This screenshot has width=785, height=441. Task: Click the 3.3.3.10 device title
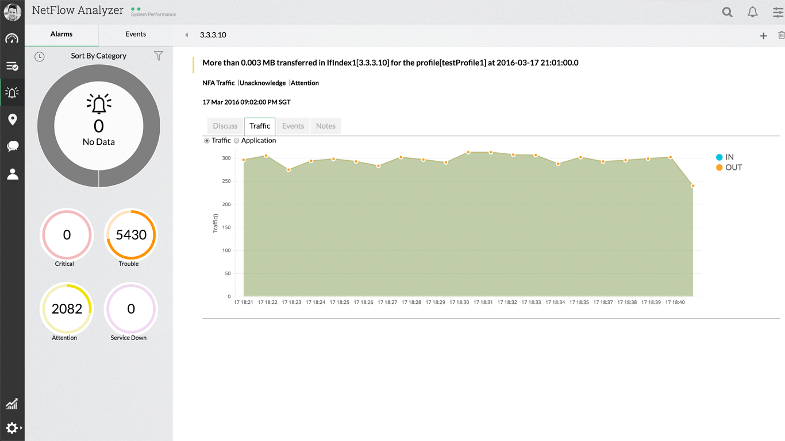pos(213,35)
